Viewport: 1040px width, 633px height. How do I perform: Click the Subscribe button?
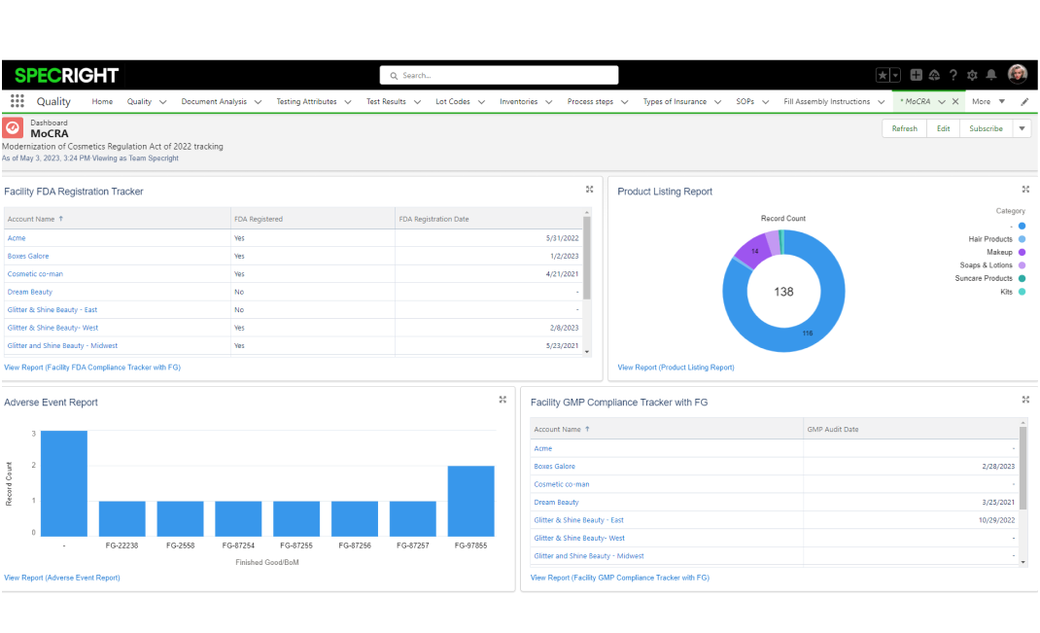click(x=986, y=128)
